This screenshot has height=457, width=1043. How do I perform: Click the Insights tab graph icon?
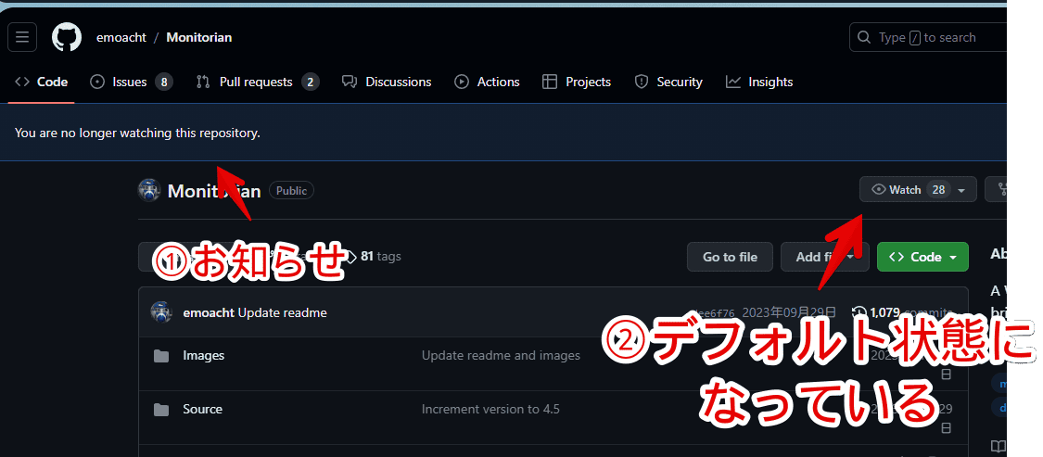click(733, 82)
